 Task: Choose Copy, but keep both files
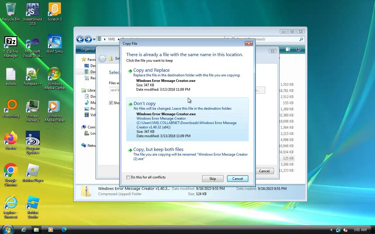coord(187,154)
